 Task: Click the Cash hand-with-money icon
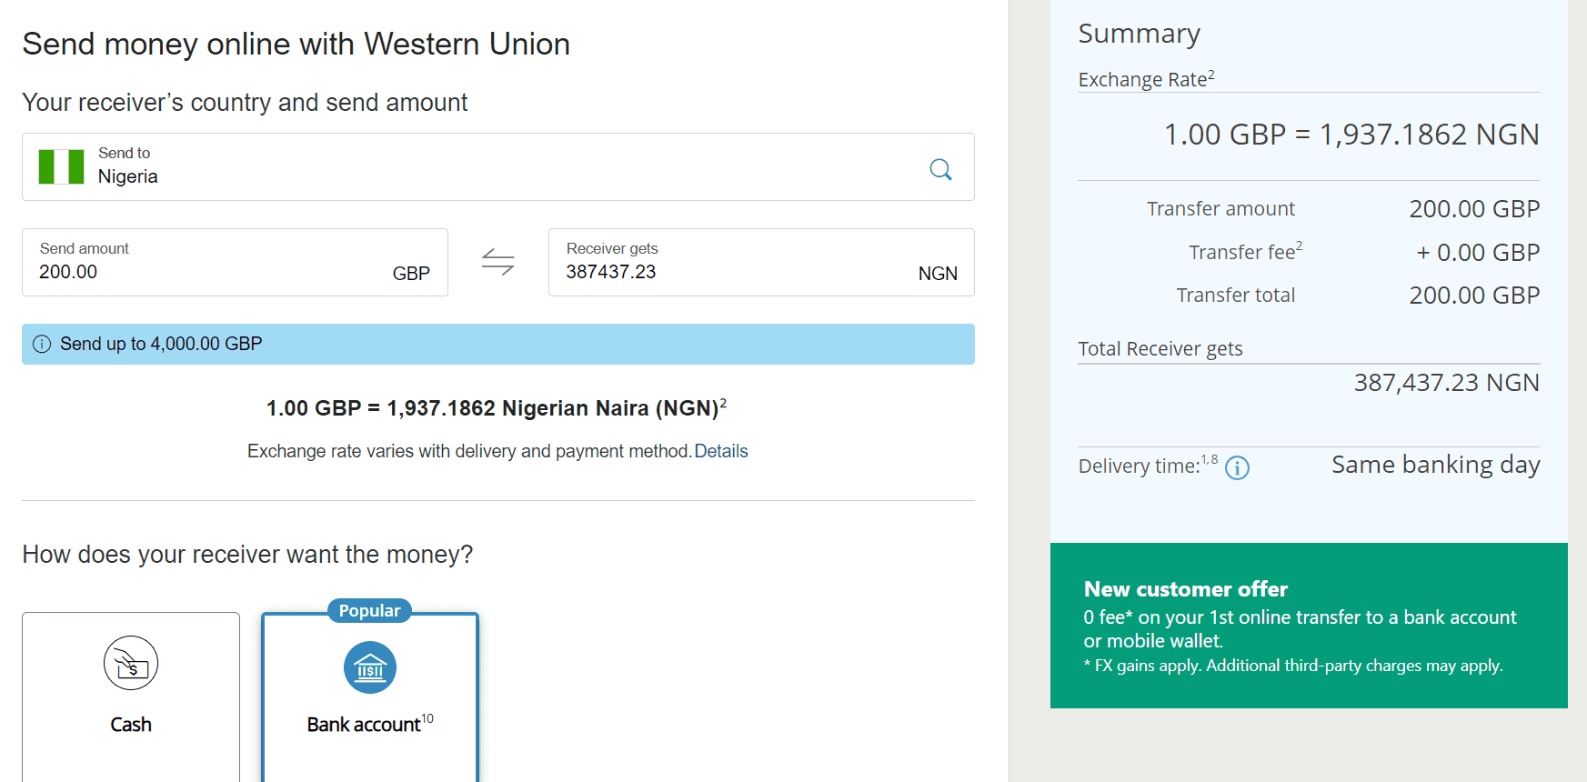click(x=131, y=663)
